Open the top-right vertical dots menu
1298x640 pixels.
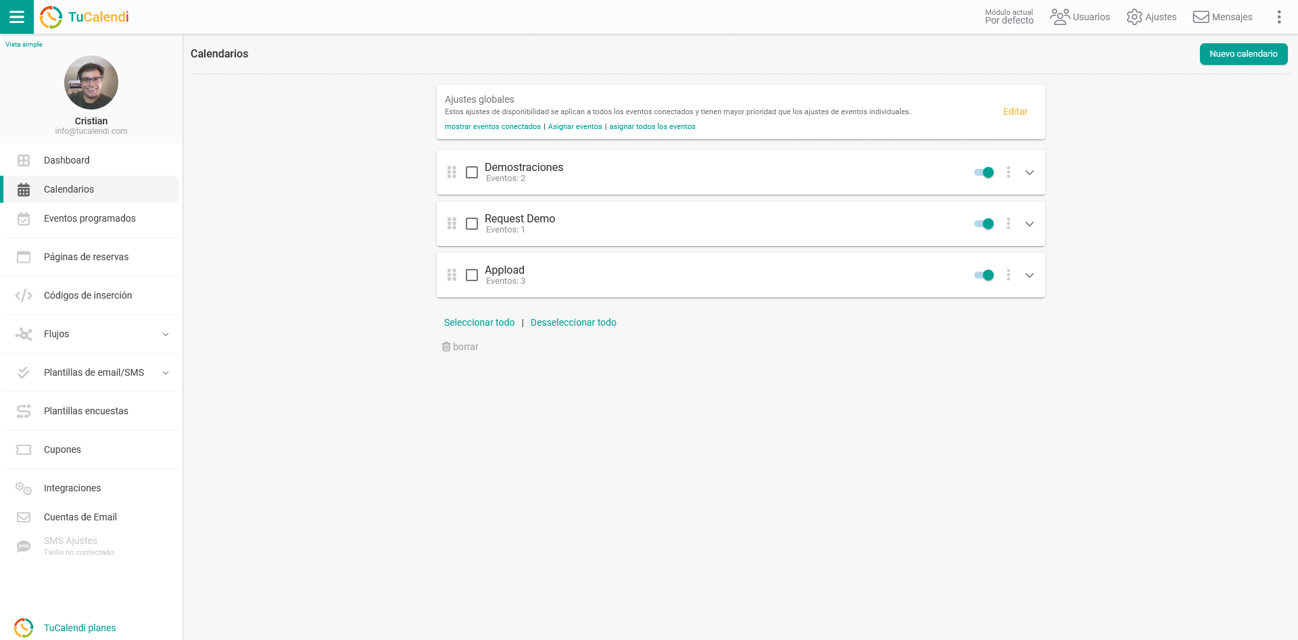tap(1278, 17)
